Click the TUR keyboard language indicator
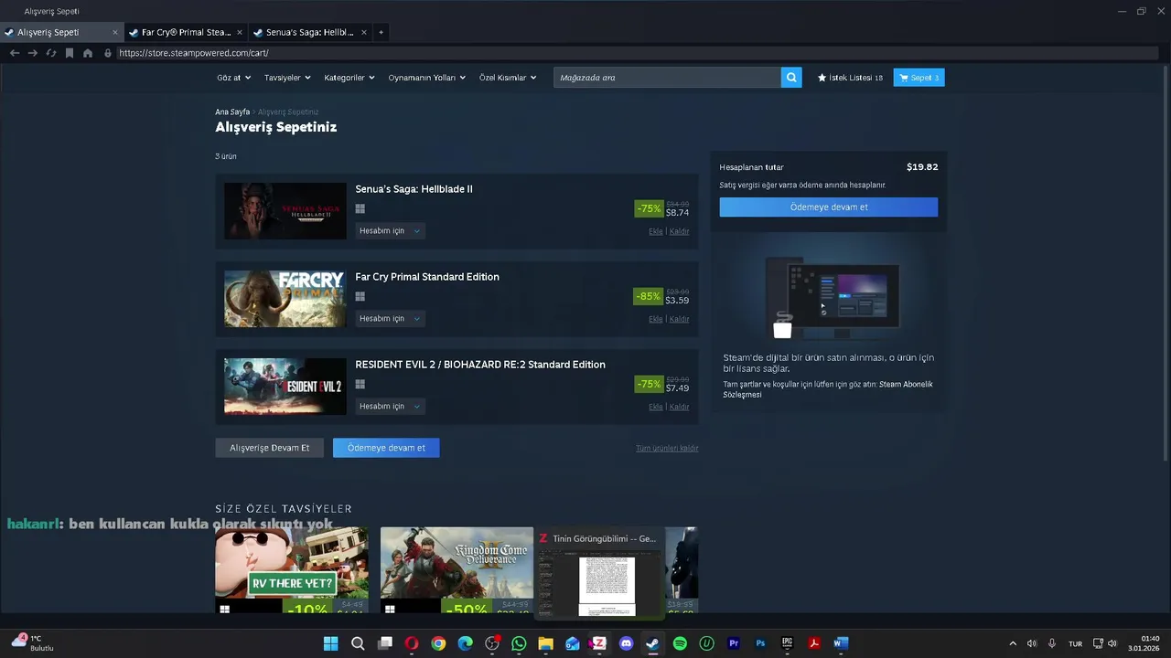 click(x=1076, y=643)
